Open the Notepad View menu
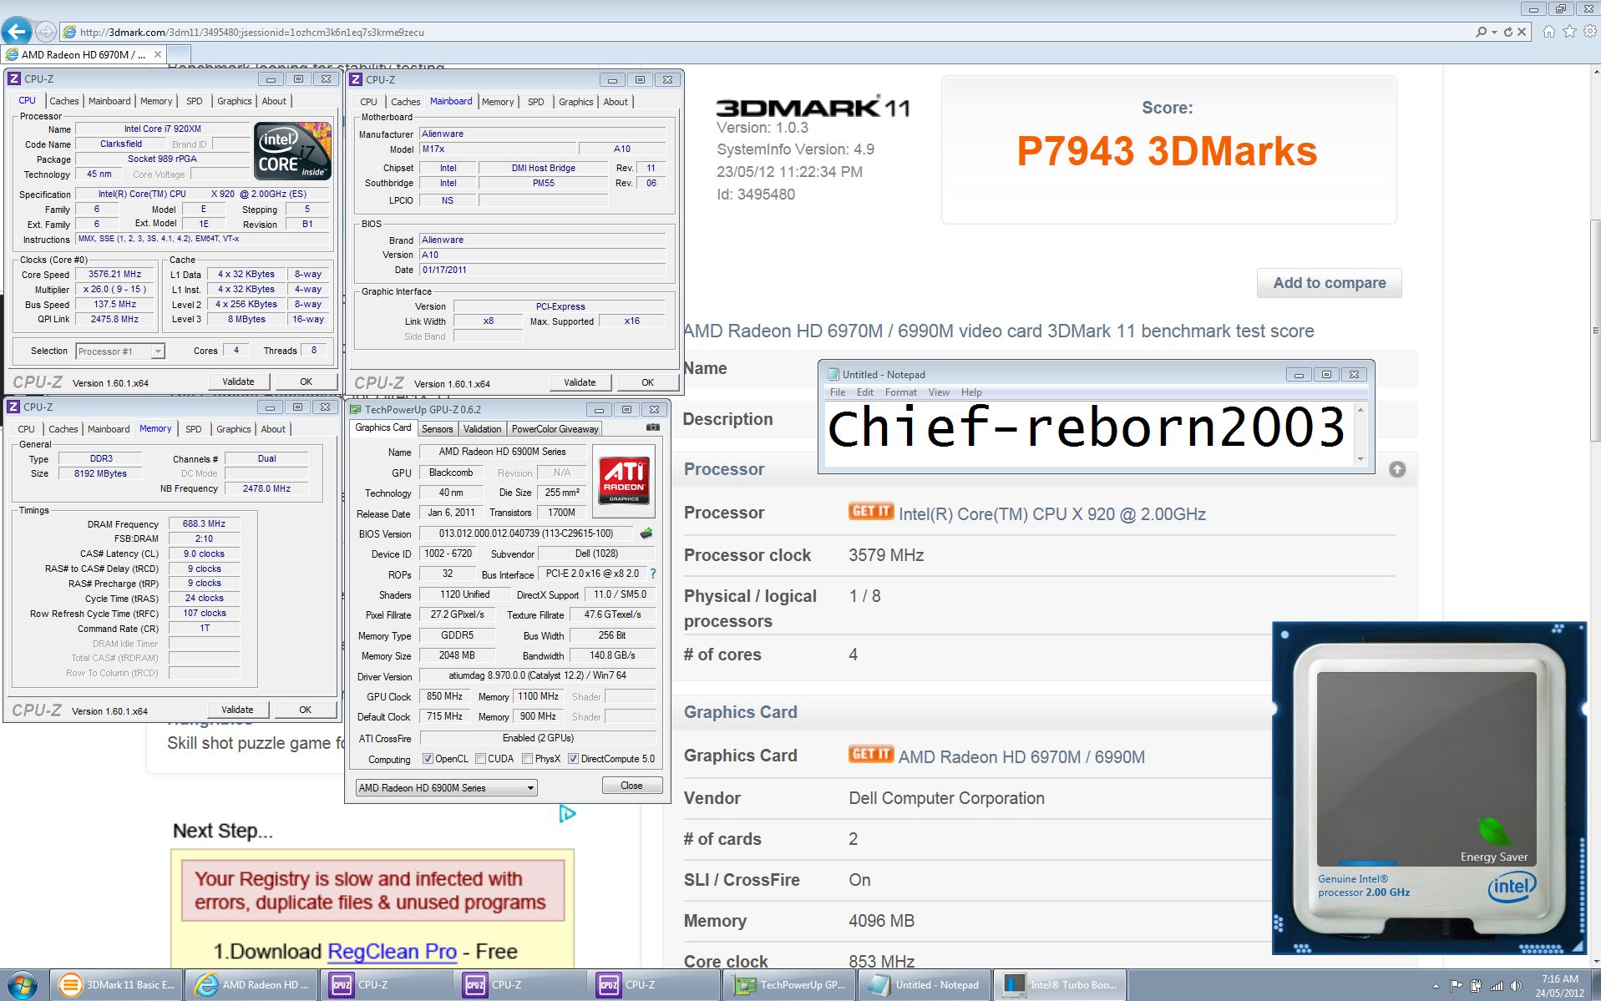This screenshot has width=1601, height=1001. (939, 392)
